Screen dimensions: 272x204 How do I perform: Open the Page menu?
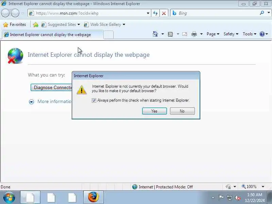(213, 34)
